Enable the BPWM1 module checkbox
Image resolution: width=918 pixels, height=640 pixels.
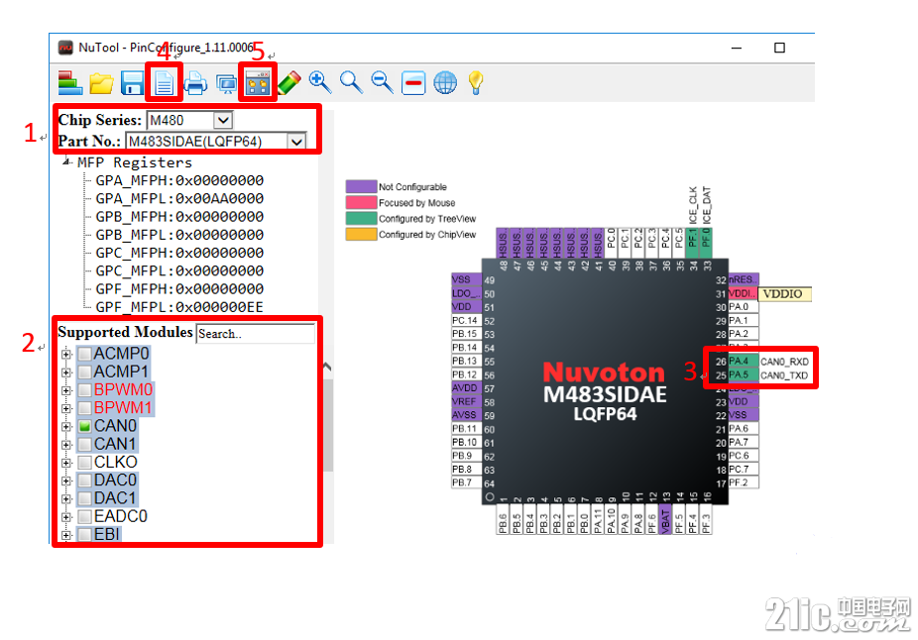click(x=85, y=408)
